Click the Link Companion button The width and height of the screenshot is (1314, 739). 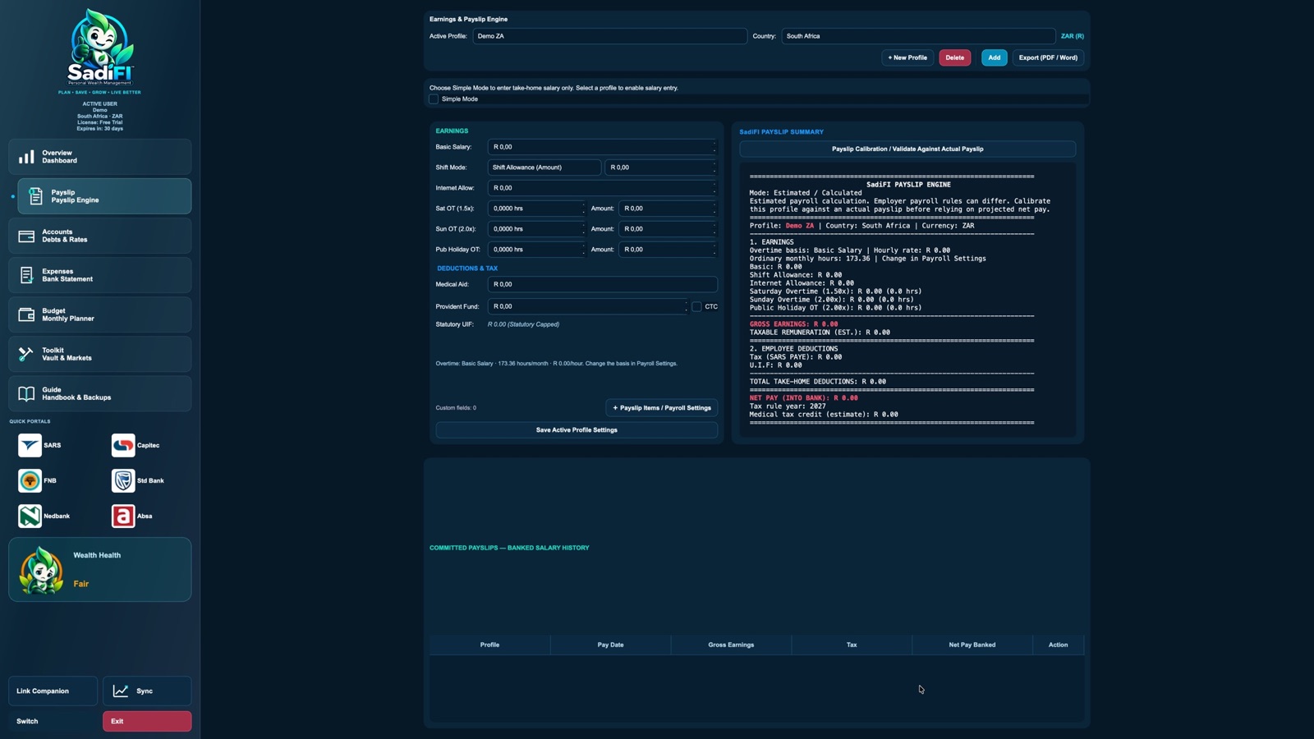click(53, 691)
